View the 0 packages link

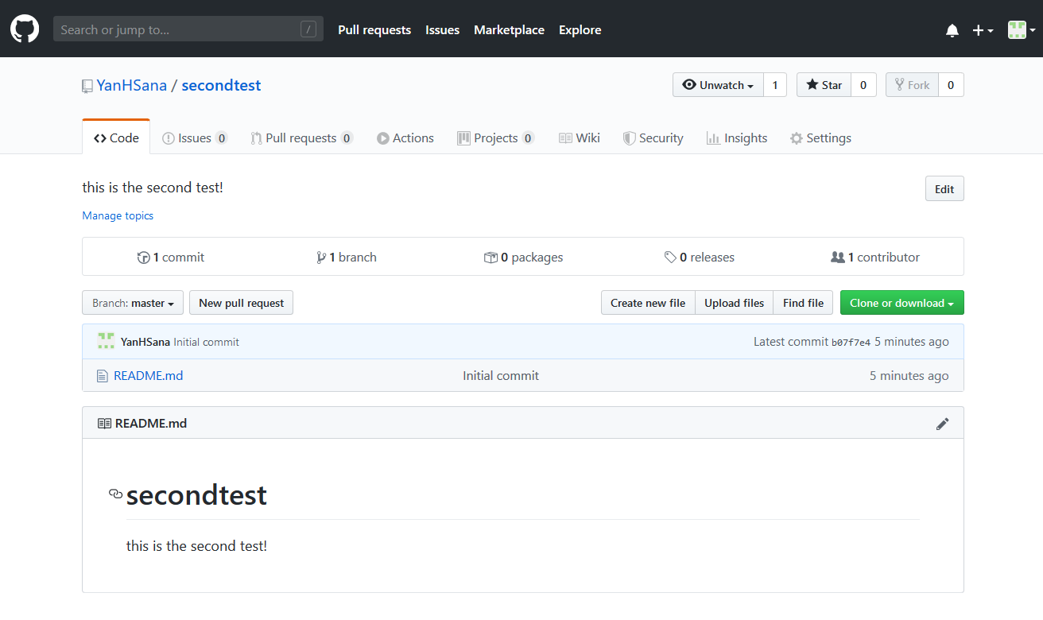click(x=523, y=257)
